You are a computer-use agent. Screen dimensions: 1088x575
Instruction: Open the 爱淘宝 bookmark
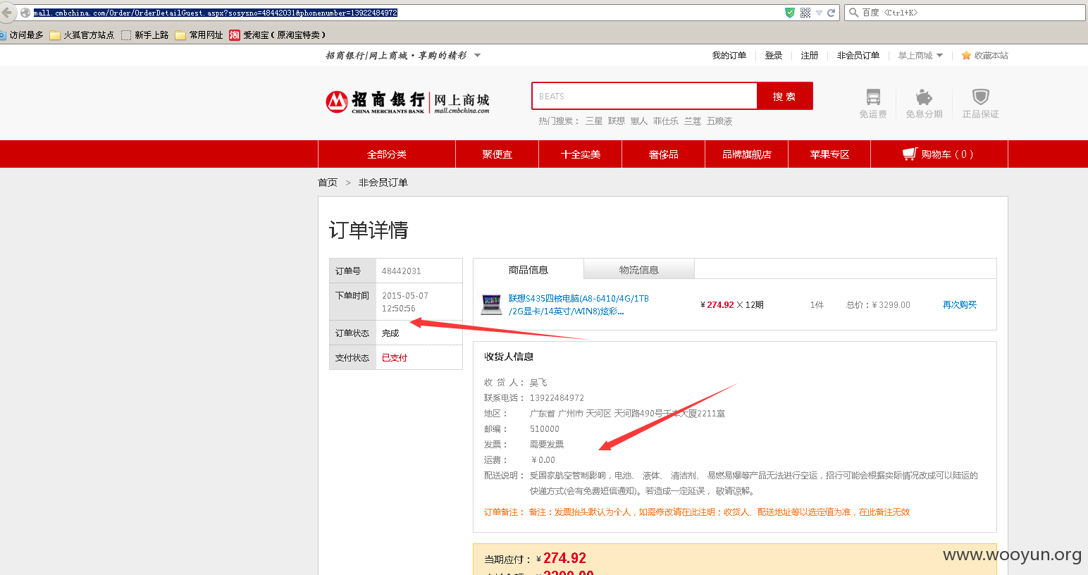278,35
